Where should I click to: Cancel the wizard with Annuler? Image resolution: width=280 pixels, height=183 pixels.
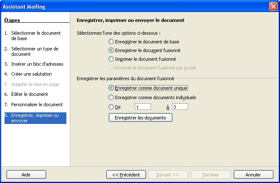pyautogui.click(x=253, y=175)
